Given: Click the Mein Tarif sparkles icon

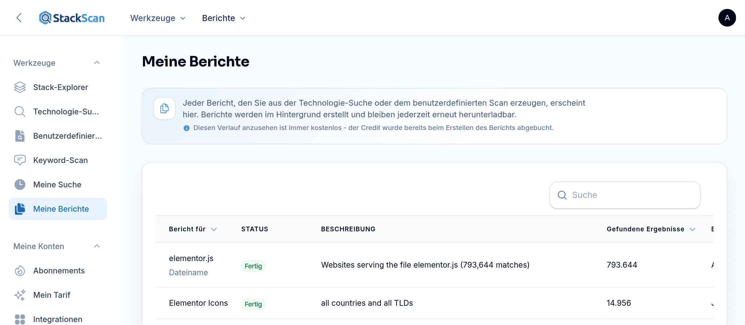Looking at the screenshot, I should pyautogui.click(x=20, y=295).
